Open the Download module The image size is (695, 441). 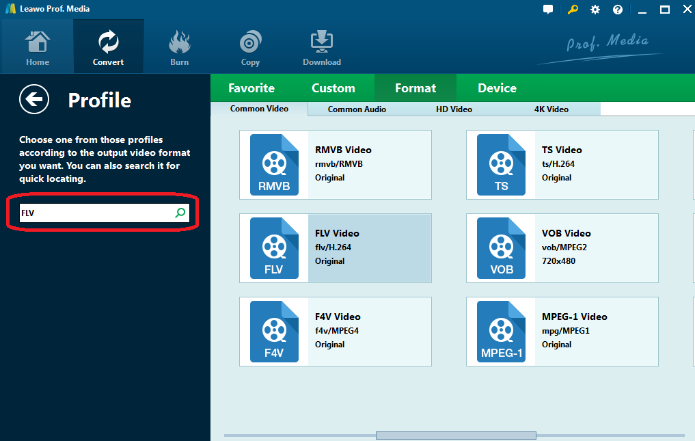(322, 47)
